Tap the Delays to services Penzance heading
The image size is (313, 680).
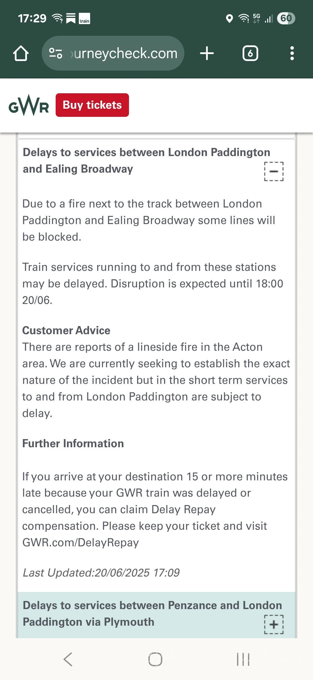pyautogui.click(x=152, y=613)
